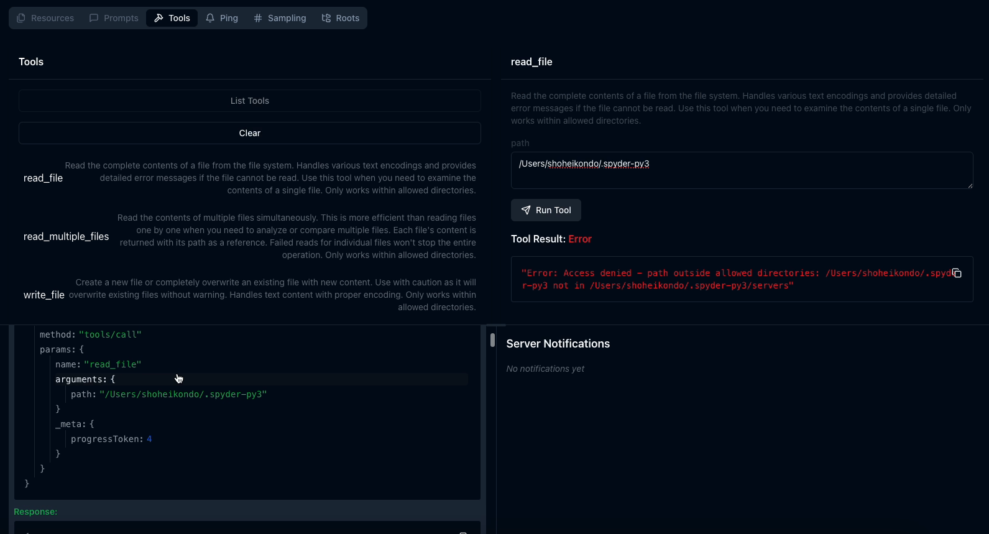Choose read_file in the tools list
The height and width of the screenshot is (534, 989).
pos(44,178)
